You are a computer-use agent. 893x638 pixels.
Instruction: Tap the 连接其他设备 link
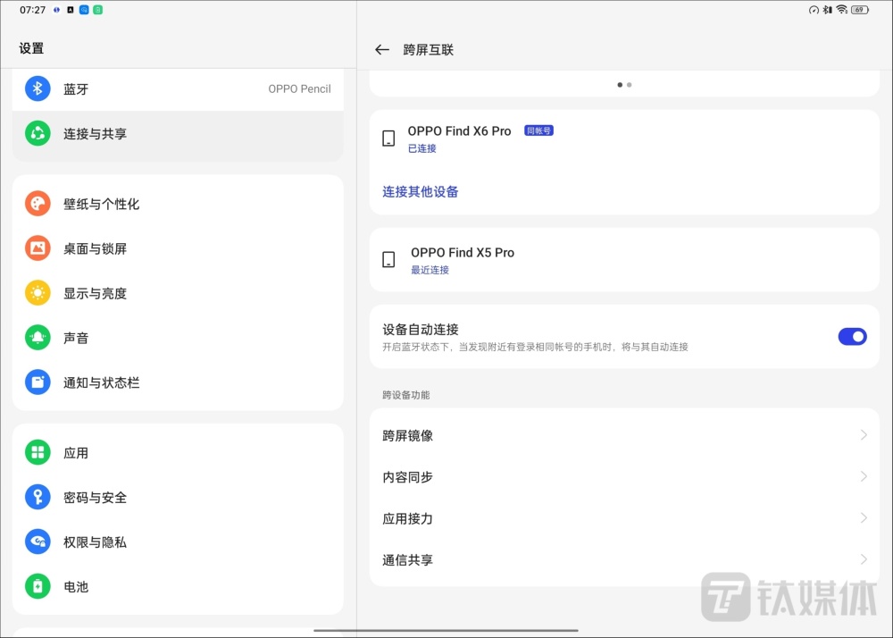click(x=421, y=192)
